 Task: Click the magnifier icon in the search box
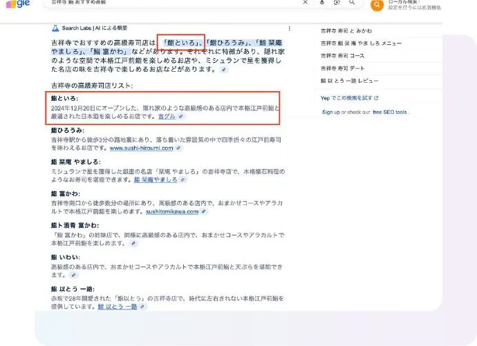[x=352, y=2]
